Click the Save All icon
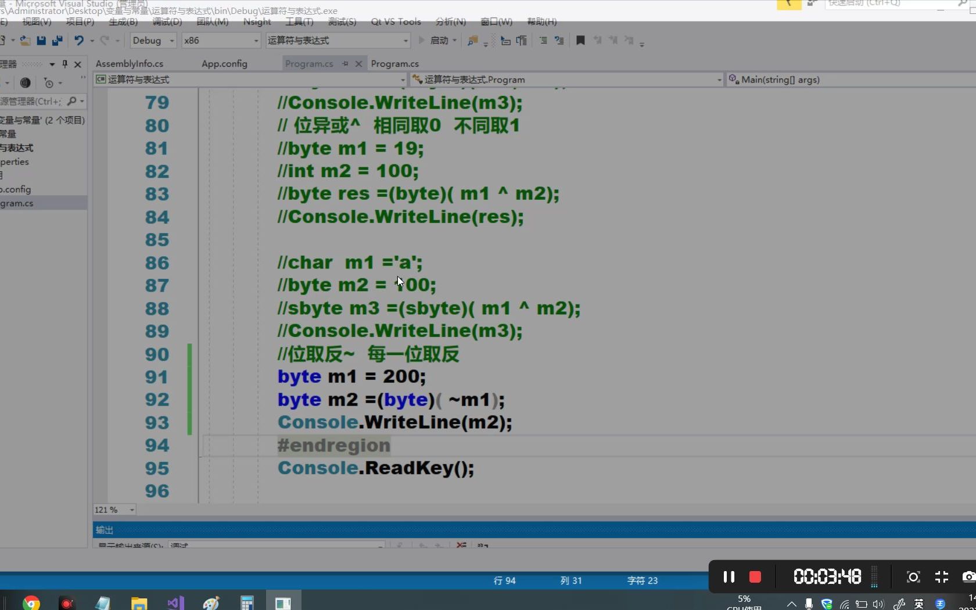The image size is (976, 610). click(x=57, y=41)
